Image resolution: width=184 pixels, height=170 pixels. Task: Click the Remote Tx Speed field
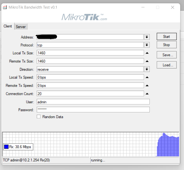click(90, 85)
